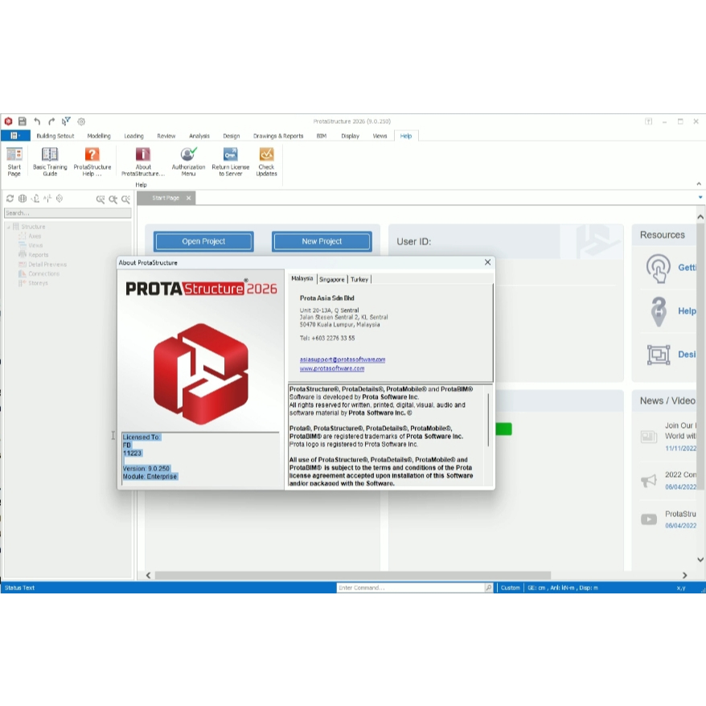Viewport: 706px width, 706px height.
Task: Select Views in the structure tree
Action: click(35, 245)
